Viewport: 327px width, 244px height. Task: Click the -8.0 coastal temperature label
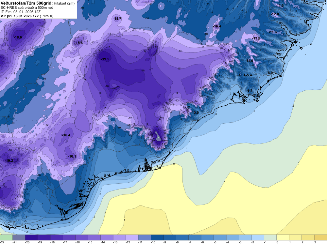pyautogui.click(x=270, y=73)
